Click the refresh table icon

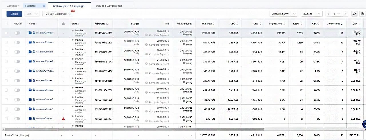pos(355,14)
